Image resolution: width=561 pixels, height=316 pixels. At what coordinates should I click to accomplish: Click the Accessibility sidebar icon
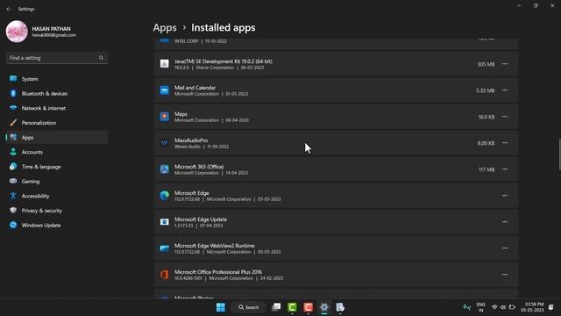pos(13,196)
